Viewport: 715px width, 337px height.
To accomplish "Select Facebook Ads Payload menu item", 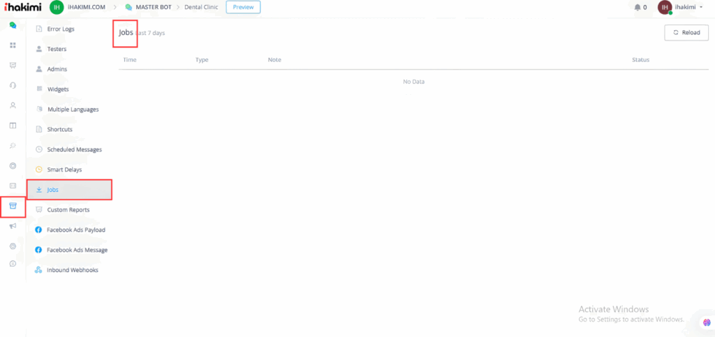I will coord(75,230).
